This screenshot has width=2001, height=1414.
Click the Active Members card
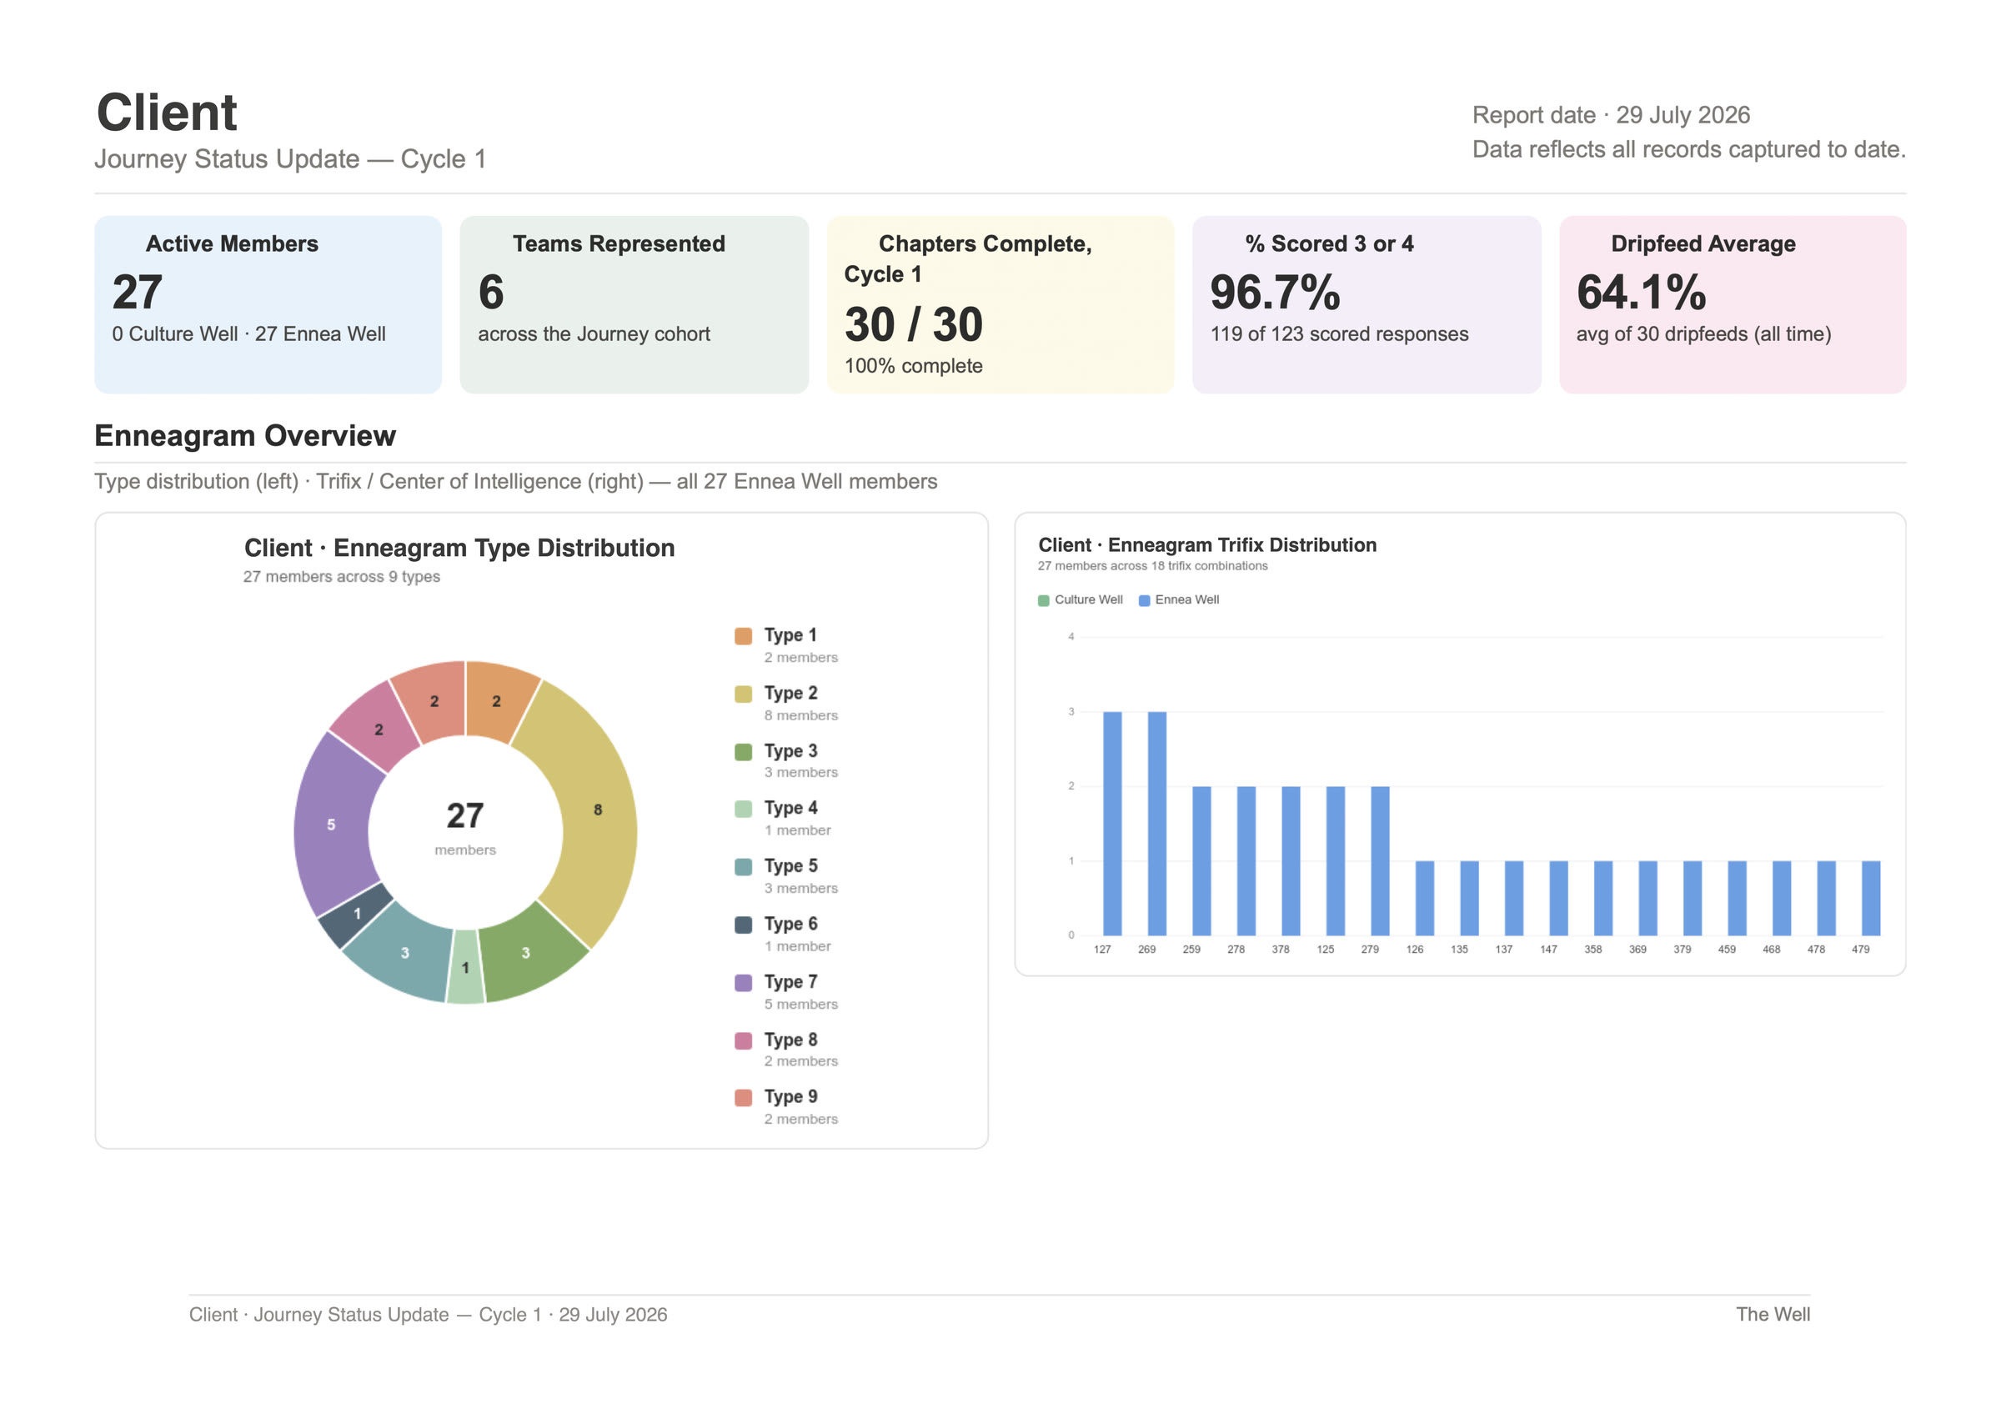click(x=268, y=305)
